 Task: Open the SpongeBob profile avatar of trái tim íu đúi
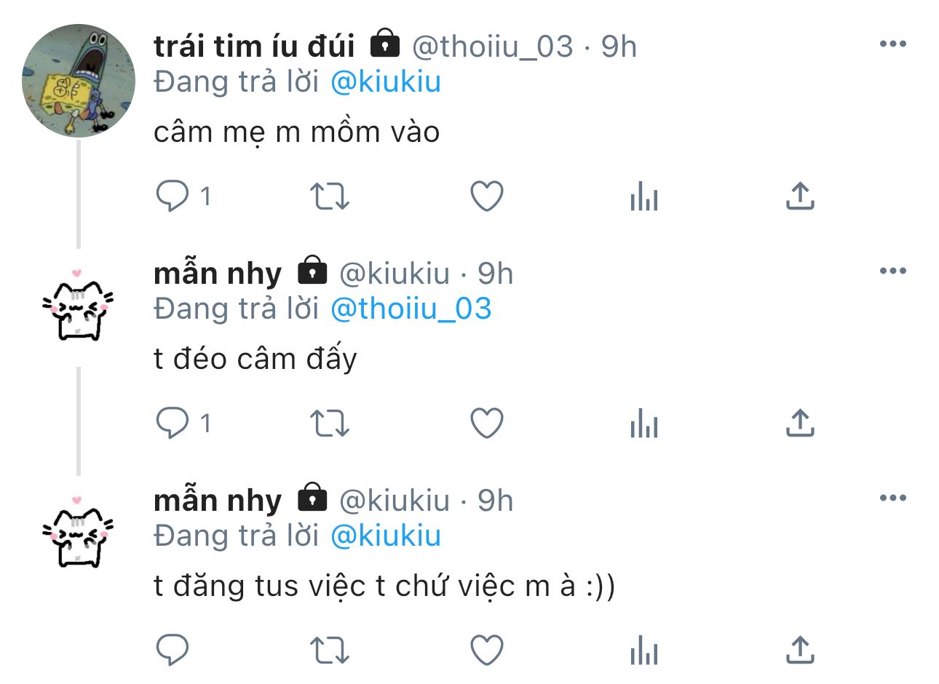pos(79,81)
